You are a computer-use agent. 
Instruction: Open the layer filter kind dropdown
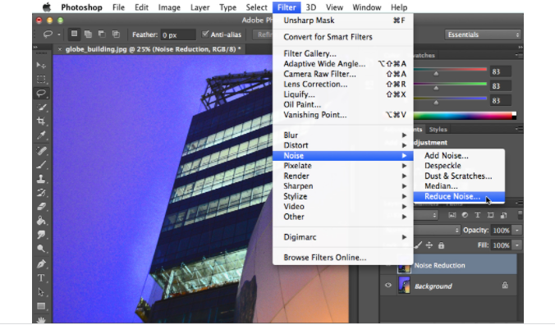tap(426, 215)
